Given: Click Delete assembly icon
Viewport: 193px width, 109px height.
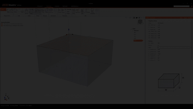Looking at the screenshot, I should [x=92, y=11].
